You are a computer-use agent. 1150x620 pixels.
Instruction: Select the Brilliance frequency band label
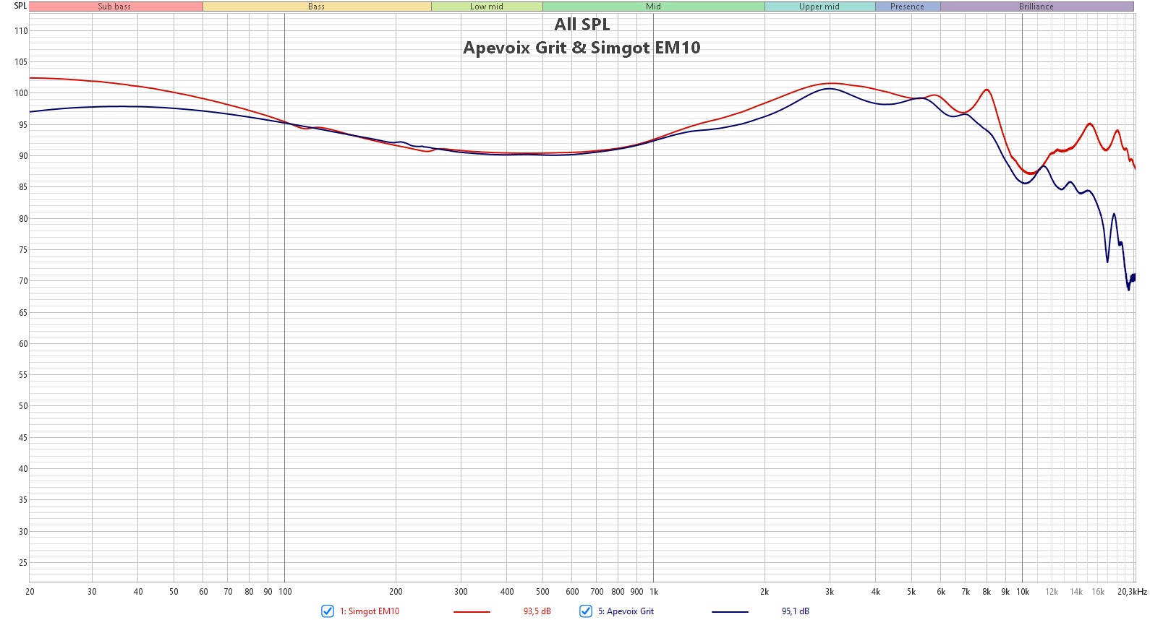click(x=1036, y=7)
